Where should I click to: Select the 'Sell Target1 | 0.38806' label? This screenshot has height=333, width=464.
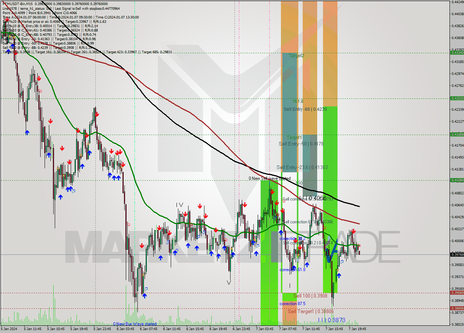tap(311, 311)
